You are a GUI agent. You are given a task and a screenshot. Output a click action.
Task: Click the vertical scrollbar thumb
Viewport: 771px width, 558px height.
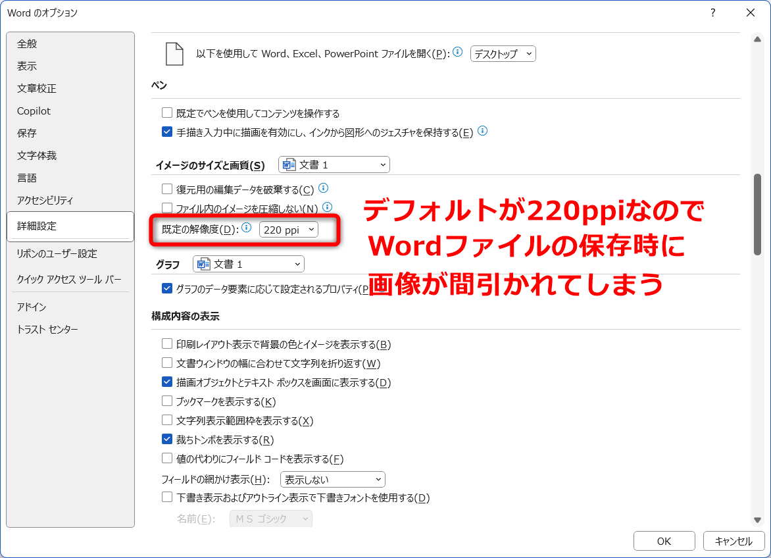coord(757,214)
